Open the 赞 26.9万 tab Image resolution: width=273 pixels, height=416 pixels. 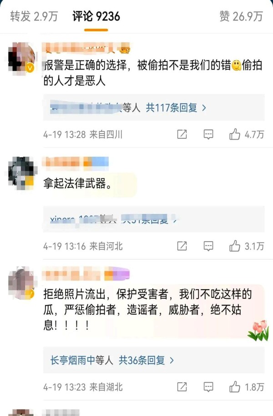pos(241,16)
